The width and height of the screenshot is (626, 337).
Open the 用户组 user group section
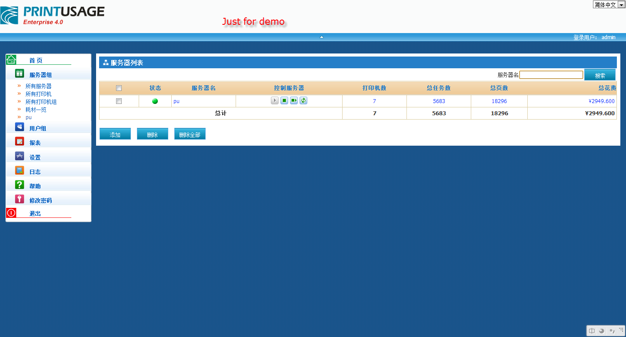(x=37, y=128)
